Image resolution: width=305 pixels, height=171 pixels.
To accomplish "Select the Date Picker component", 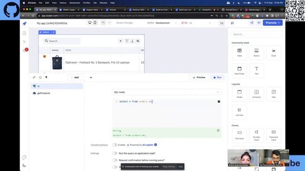I will pos(239,71).
